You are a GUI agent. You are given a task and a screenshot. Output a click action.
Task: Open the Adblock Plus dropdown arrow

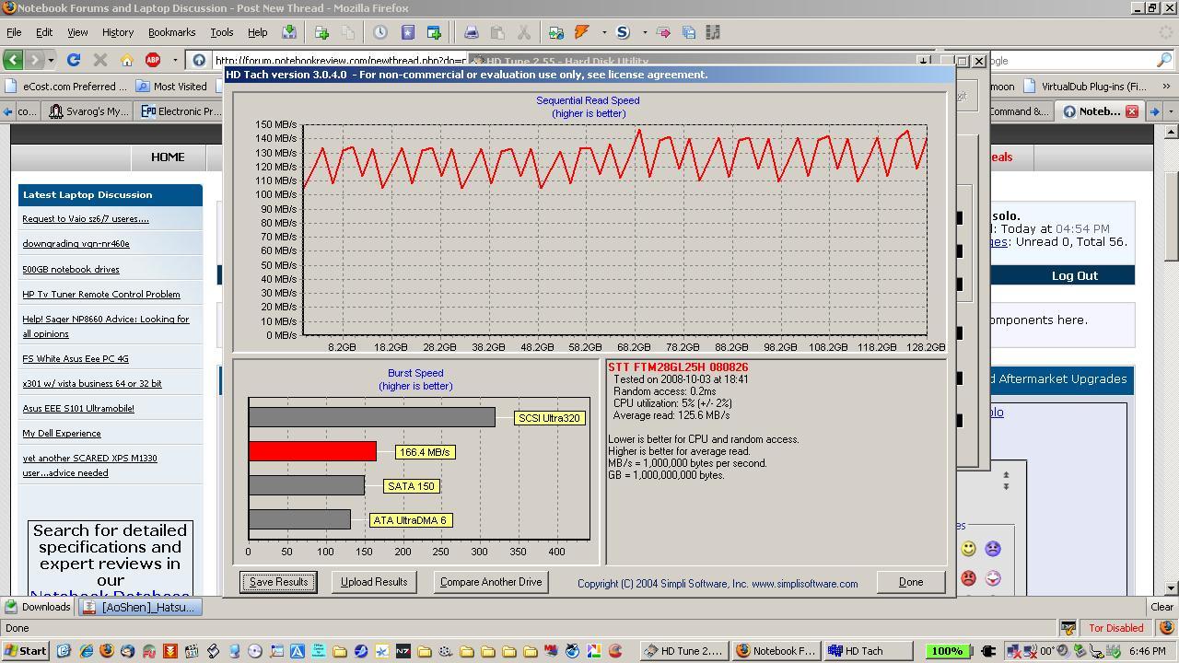point(175,60)
